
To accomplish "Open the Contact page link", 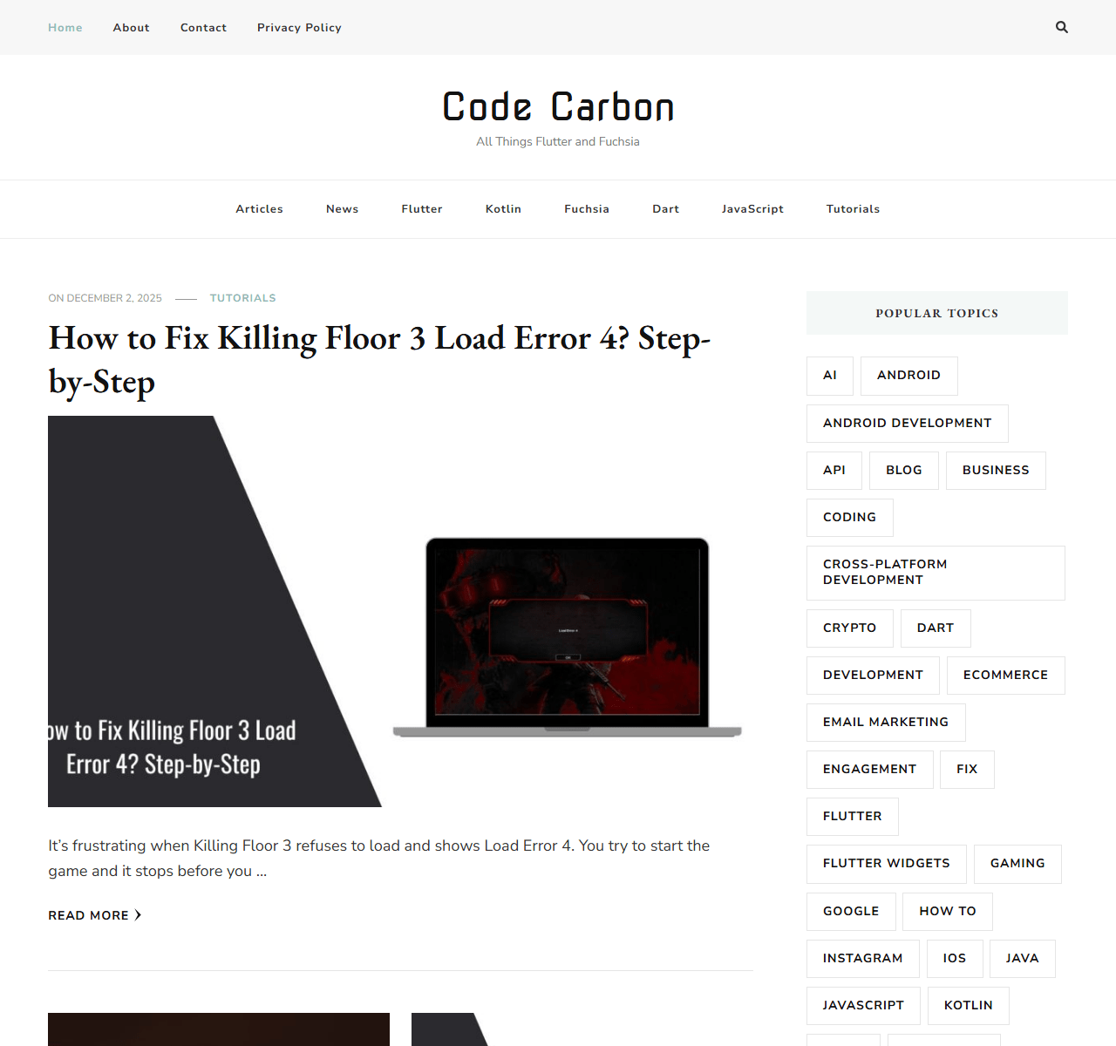I will [x=203, y=28].
